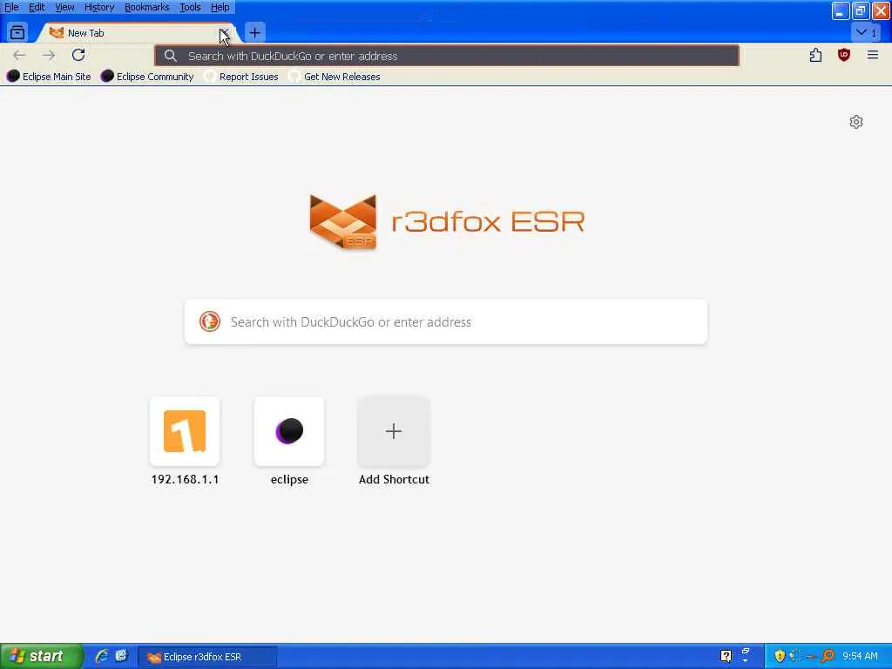Open the Tools menu

[190, 7]
